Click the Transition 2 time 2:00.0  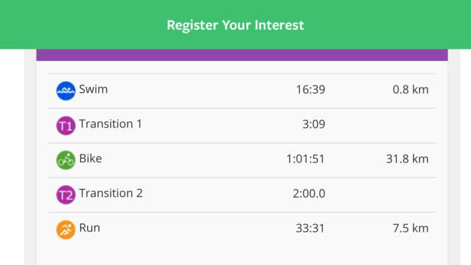[x=309, y=193]
